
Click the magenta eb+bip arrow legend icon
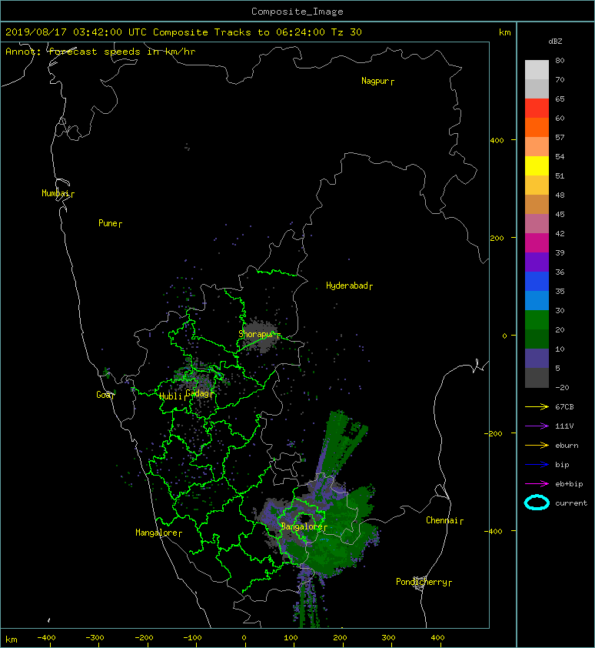tap(537, 484)
